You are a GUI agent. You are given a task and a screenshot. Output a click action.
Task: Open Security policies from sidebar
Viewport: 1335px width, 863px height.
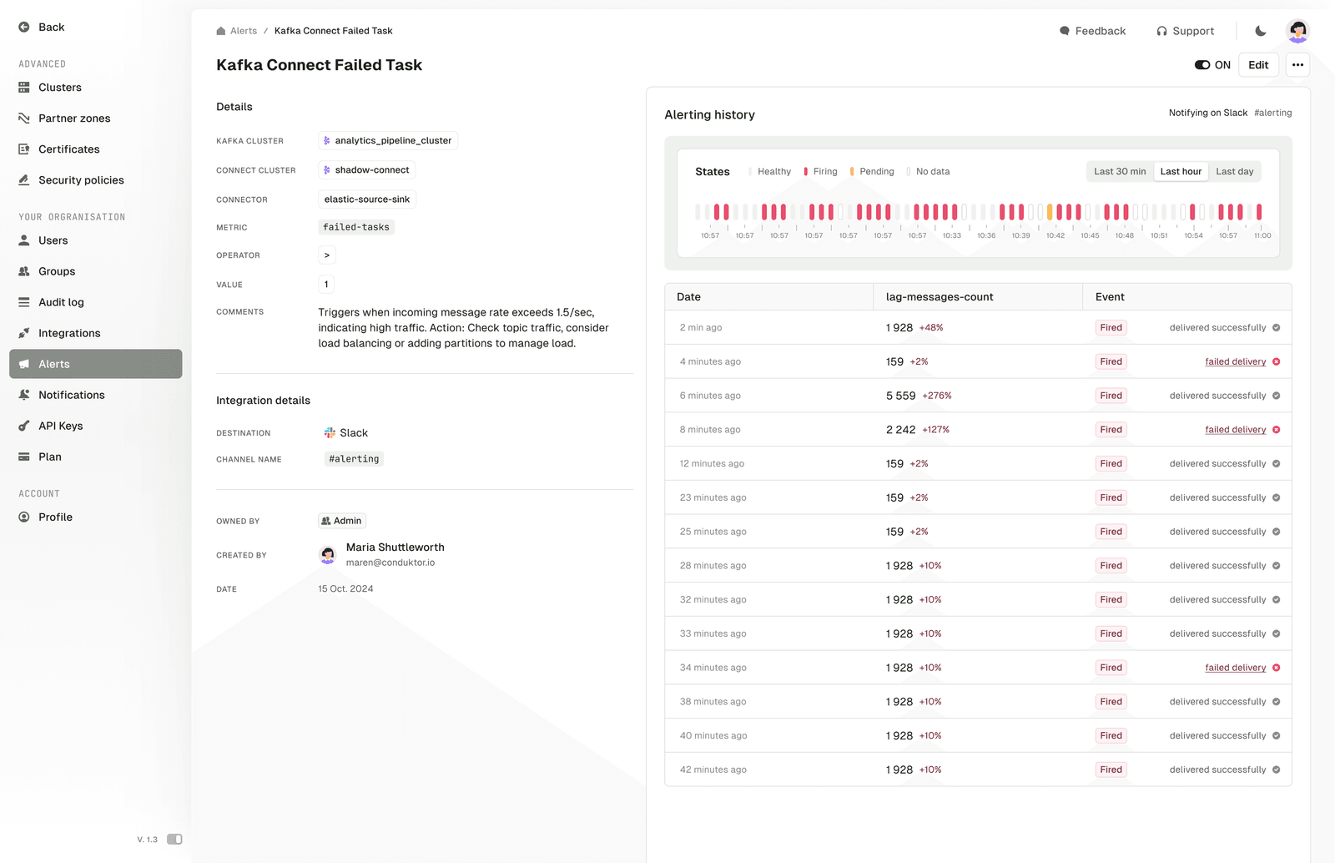point(80,179)
